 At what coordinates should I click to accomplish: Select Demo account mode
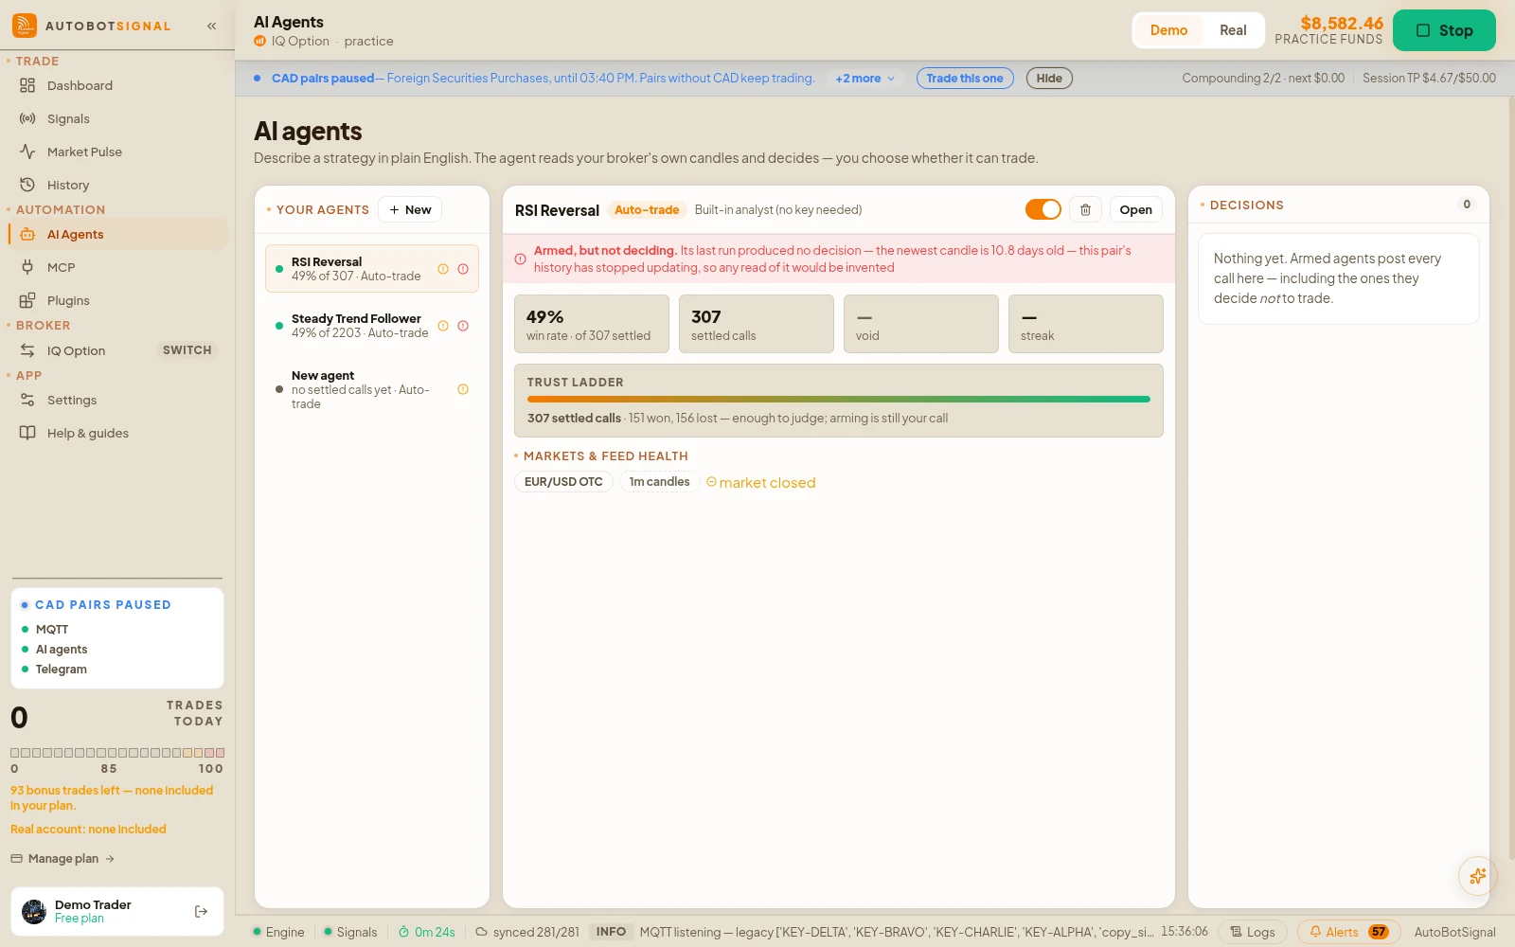[1168, 30]
